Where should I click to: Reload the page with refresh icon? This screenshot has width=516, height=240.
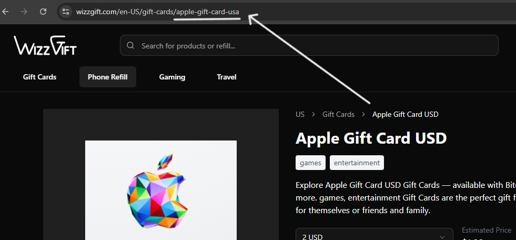43,12
